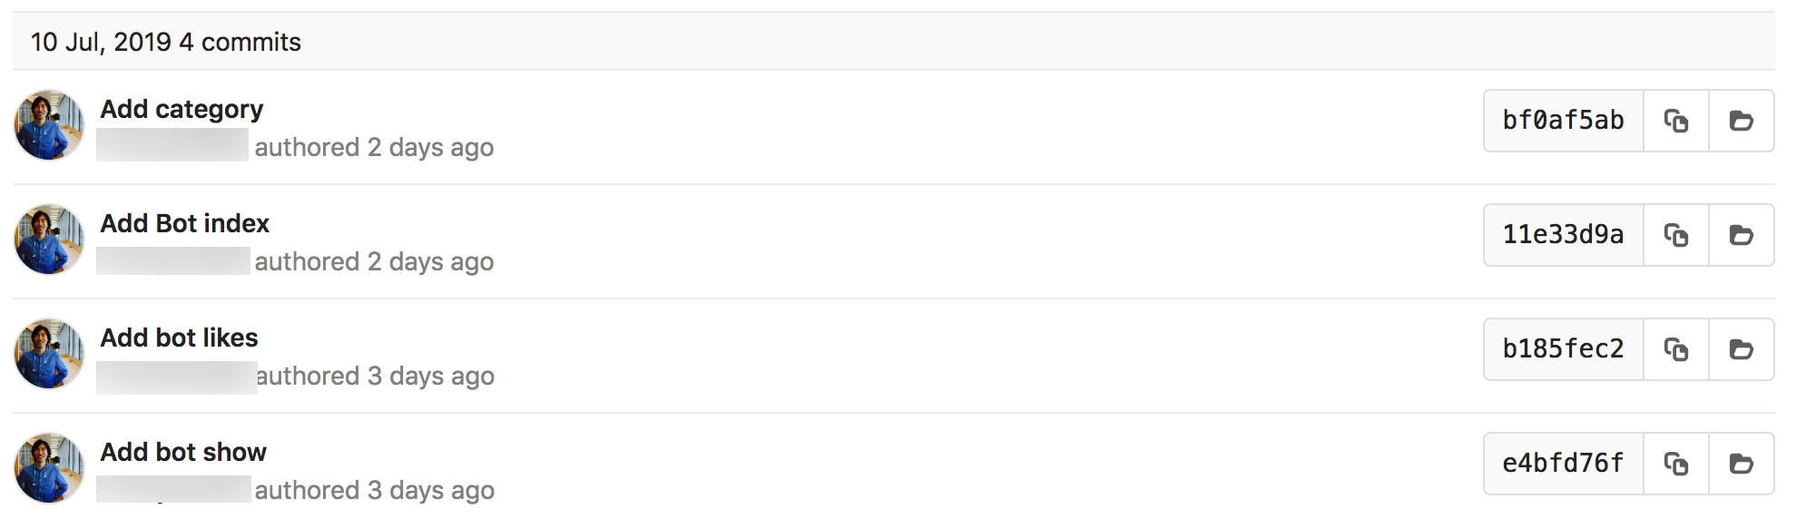Click author avatar beside 'Add bot show'
1797x519 pixels.
point(49,468)
